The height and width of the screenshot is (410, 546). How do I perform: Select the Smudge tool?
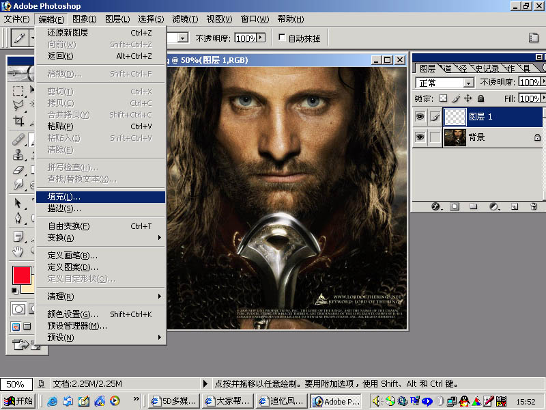(x=18, y=184)
